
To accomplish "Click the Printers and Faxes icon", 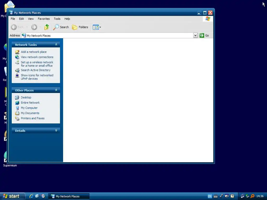I will (17, 118).
